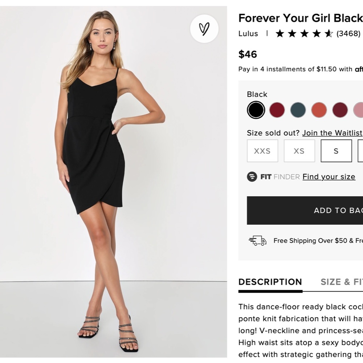Choose size XXS

pos(262,151)
